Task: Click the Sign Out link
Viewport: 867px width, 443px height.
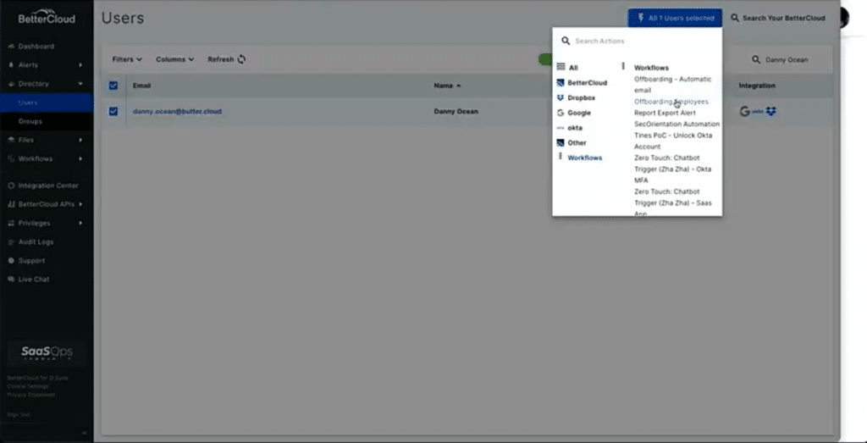Action: coord(19,414)
